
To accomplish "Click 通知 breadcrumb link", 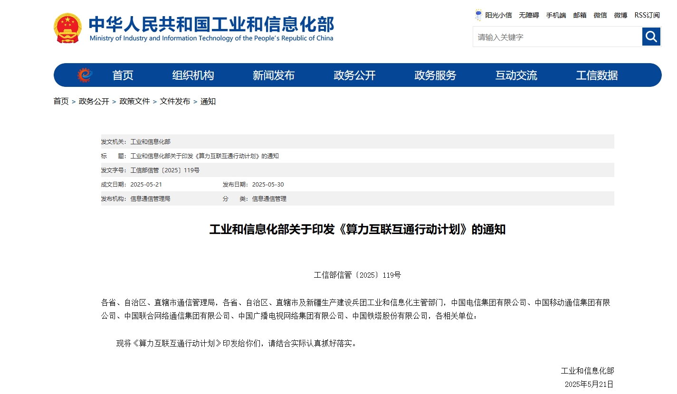I will point(208,101).
